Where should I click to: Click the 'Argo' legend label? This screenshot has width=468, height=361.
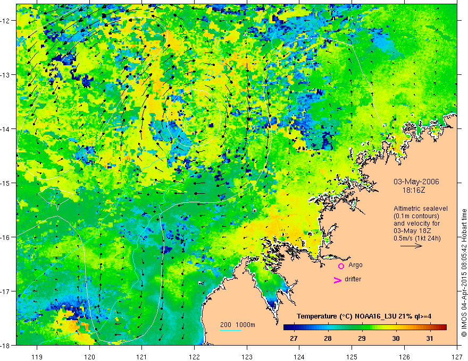point(355,265)
